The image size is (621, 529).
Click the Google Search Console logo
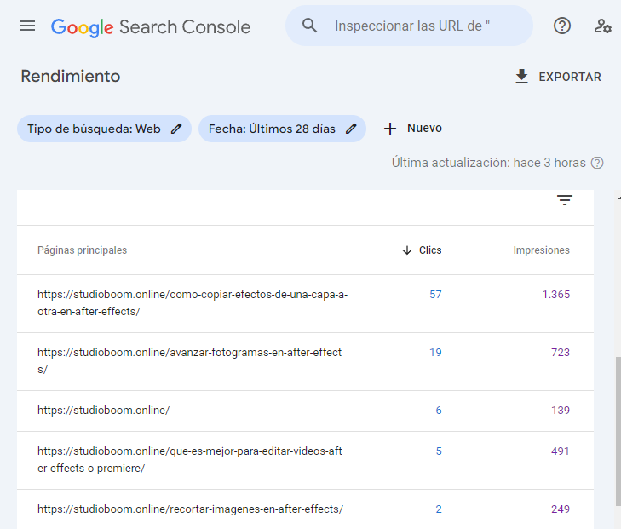pos(151,26)
